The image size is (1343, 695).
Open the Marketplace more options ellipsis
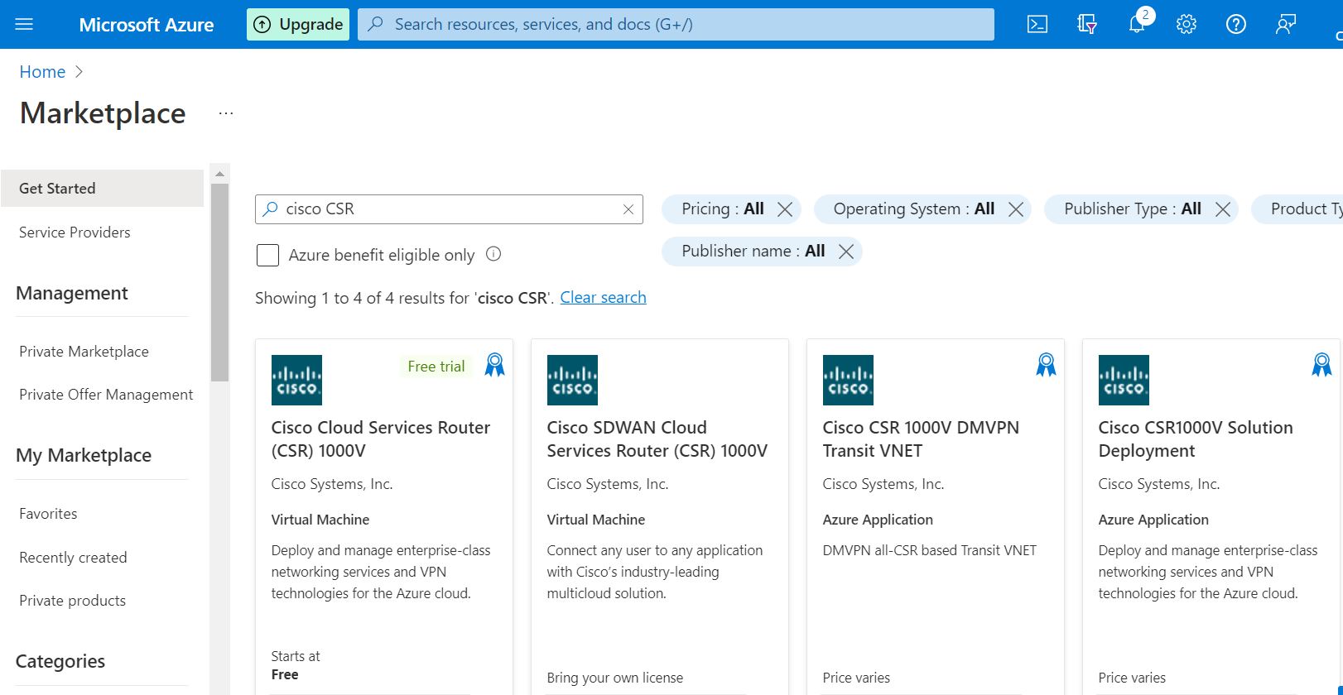coord(226,113)
